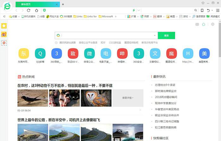This screenshot has width=221, height=141.
Task: Open the Links for bookmark folder
Action: coord(90,16)
